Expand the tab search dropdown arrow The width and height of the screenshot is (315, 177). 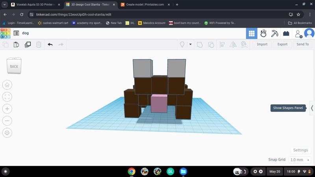[x=4, y=5]
